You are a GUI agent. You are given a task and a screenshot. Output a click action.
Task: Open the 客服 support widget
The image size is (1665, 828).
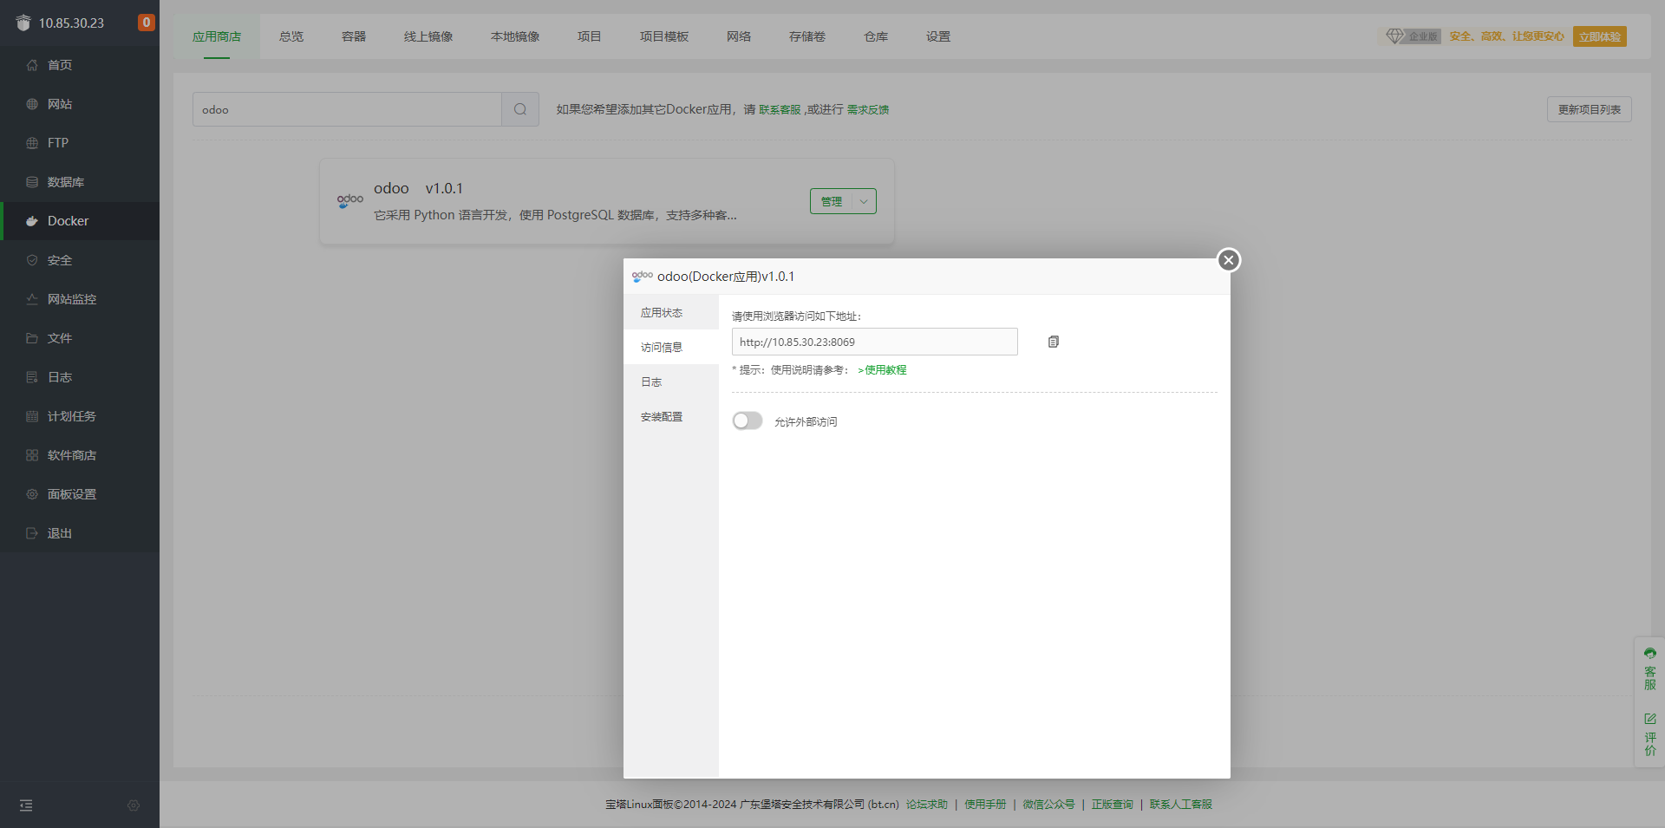tap(1650, 668)
